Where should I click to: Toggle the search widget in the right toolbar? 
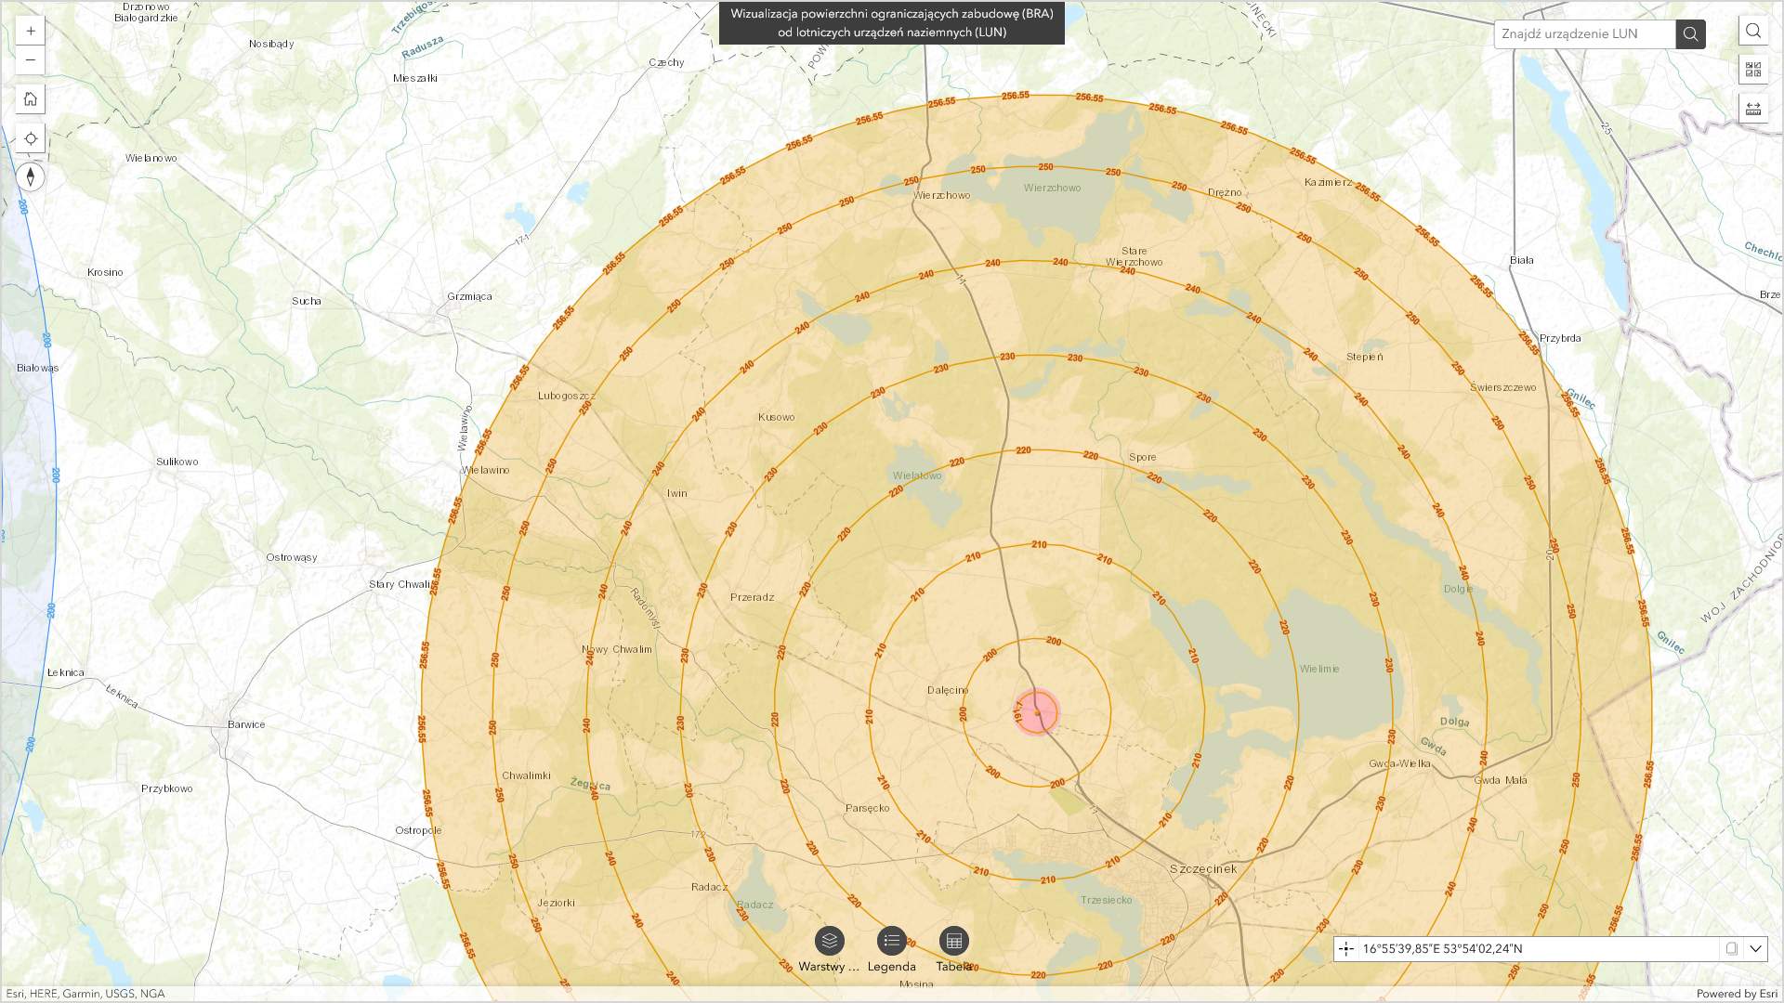(x=1753, y=31)
